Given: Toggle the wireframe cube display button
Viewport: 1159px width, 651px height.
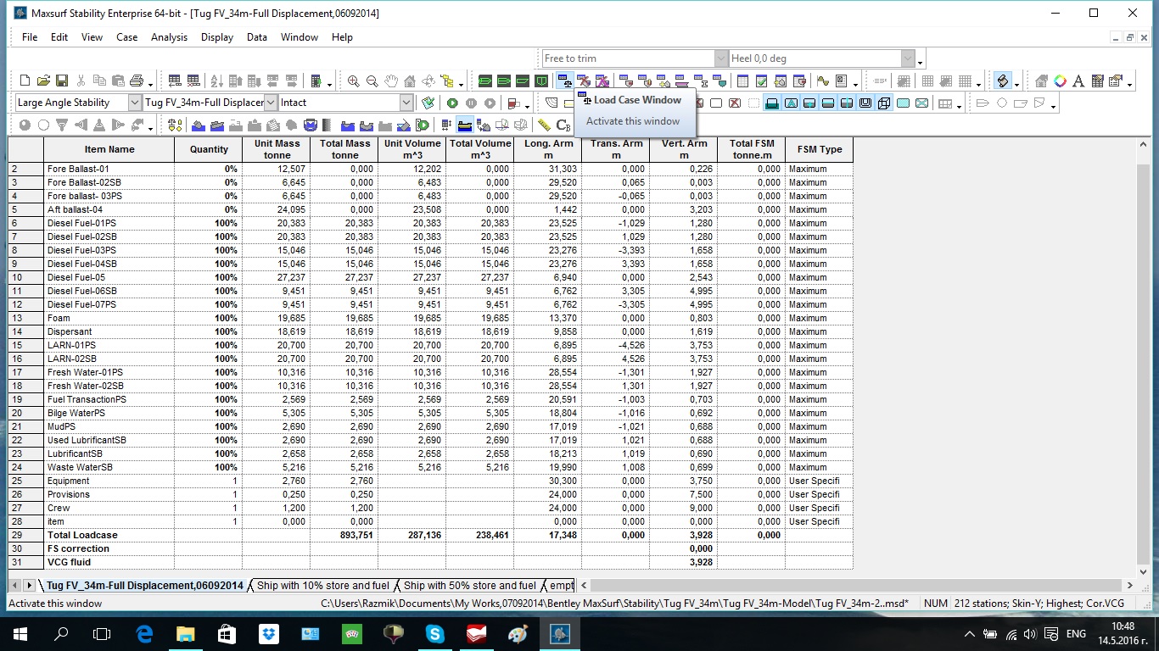Looking at the screenshot, I should (x=884, y=103).
